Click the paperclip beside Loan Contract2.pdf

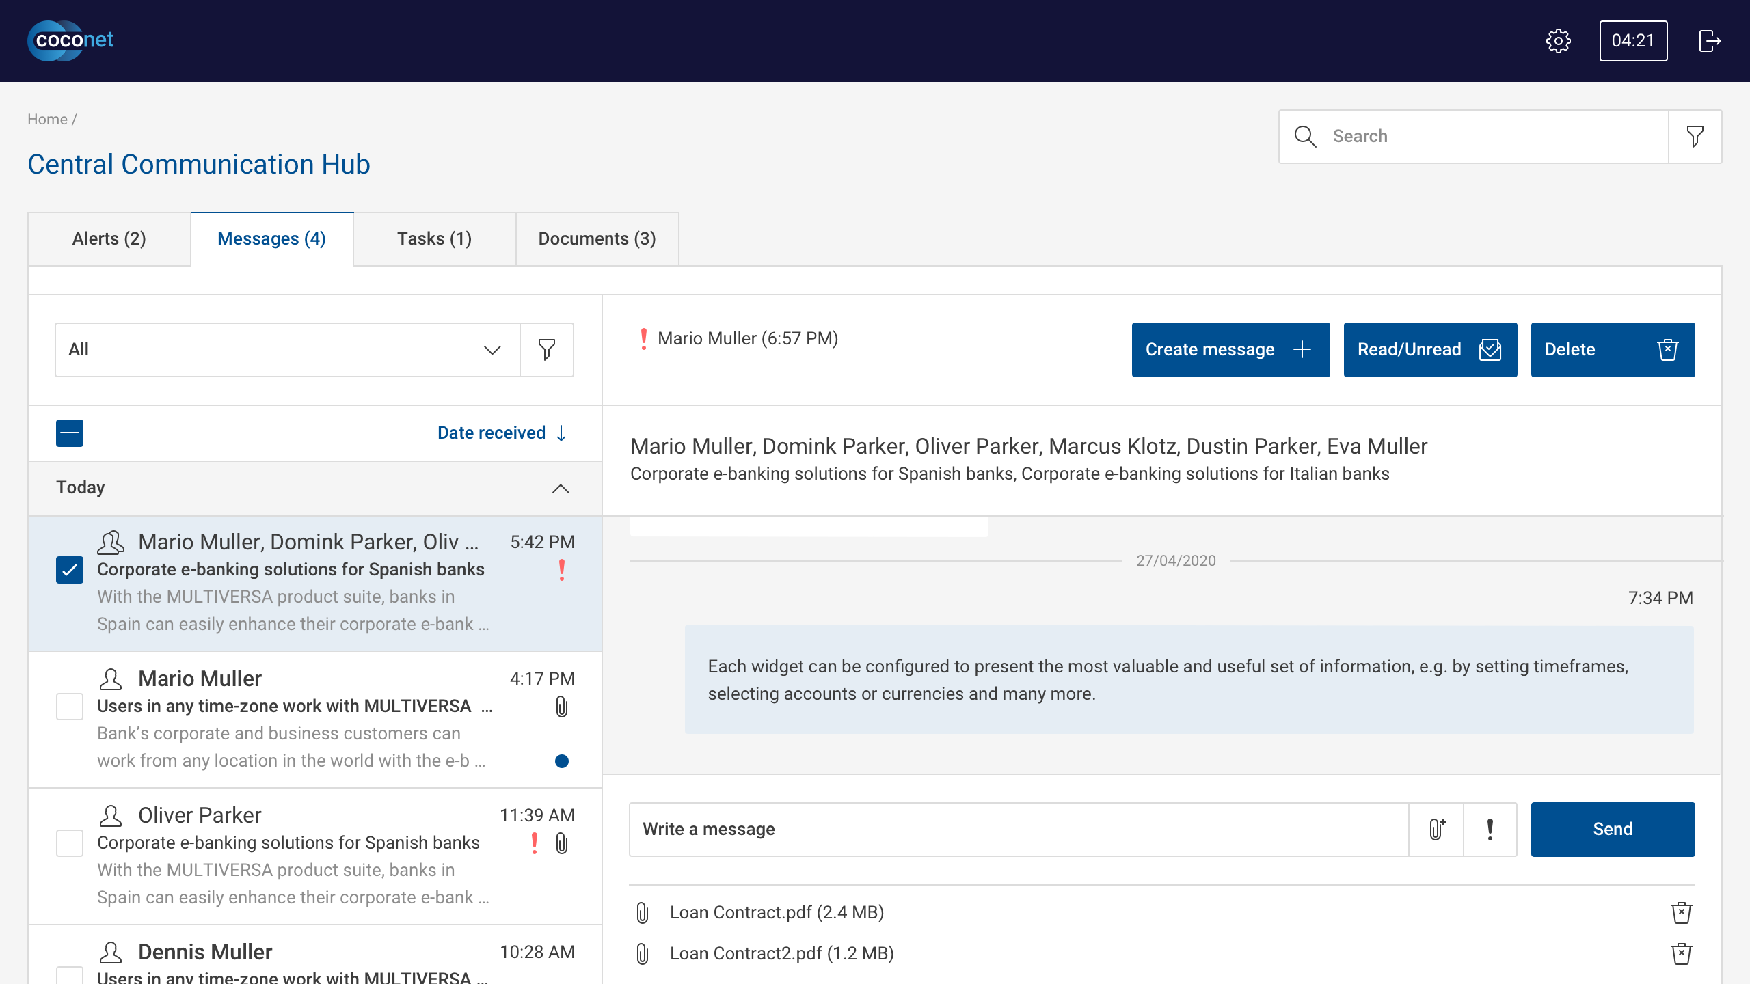[643, 953]
